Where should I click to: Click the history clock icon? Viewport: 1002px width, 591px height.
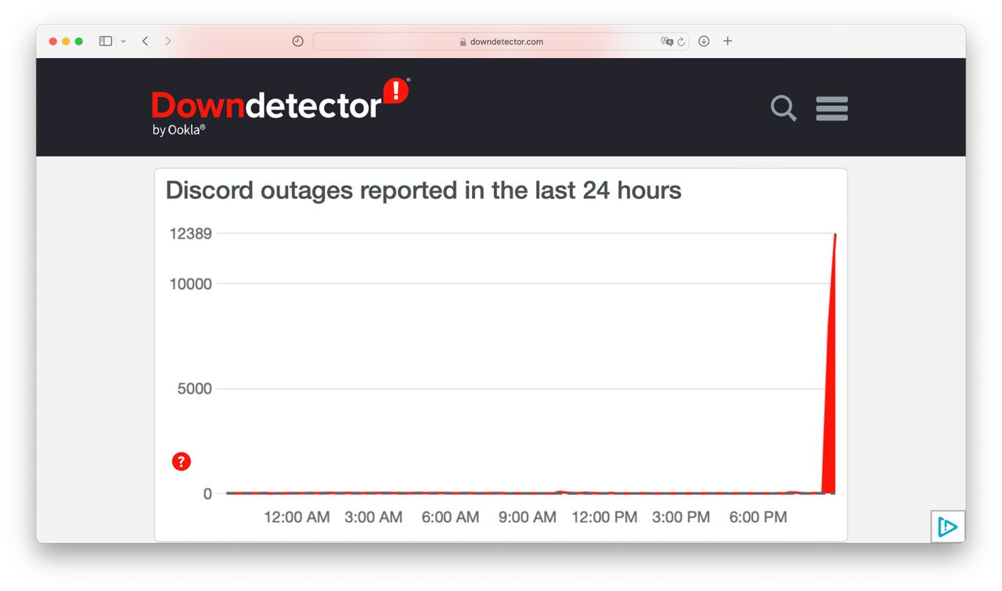[297, 41]
